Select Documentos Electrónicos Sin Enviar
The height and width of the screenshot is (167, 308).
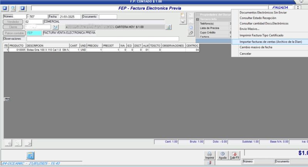(263, 12)
